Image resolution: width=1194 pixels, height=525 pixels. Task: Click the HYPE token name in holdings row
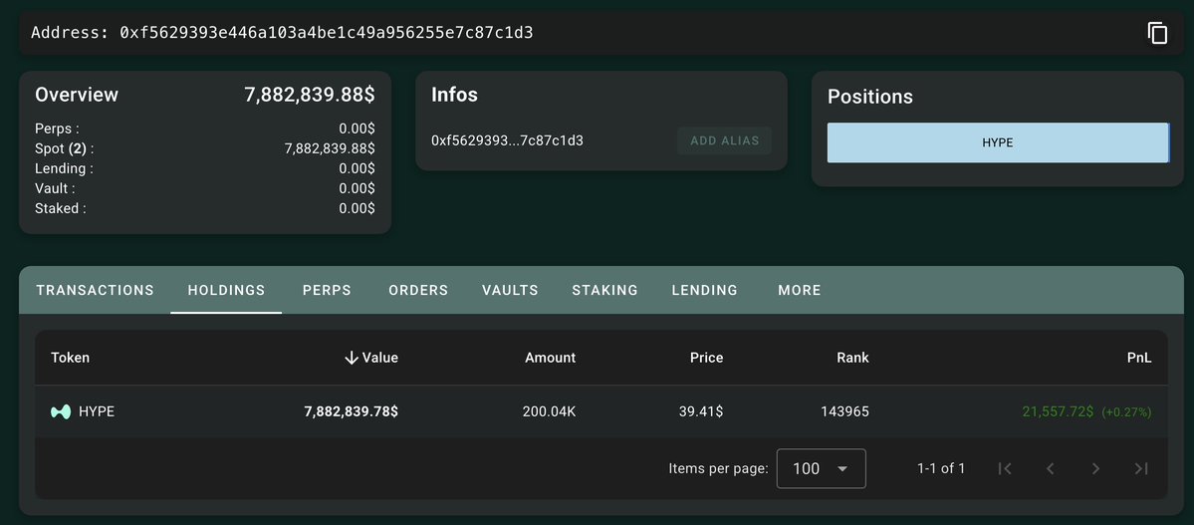[x=97, y=411]
